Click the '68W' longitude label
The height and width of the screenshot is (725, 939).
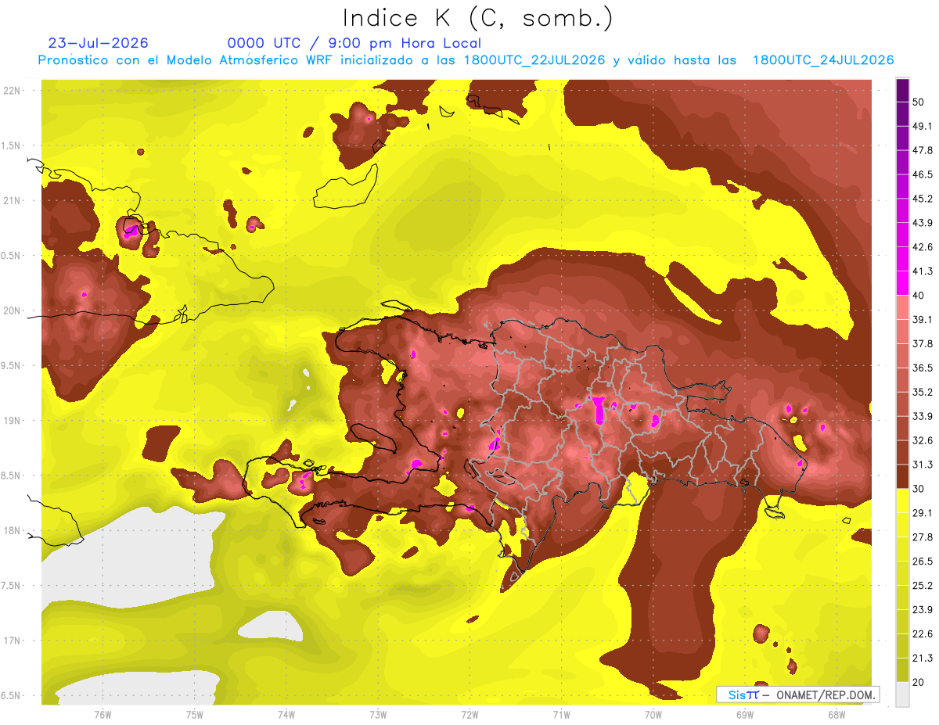coord(836,715)
